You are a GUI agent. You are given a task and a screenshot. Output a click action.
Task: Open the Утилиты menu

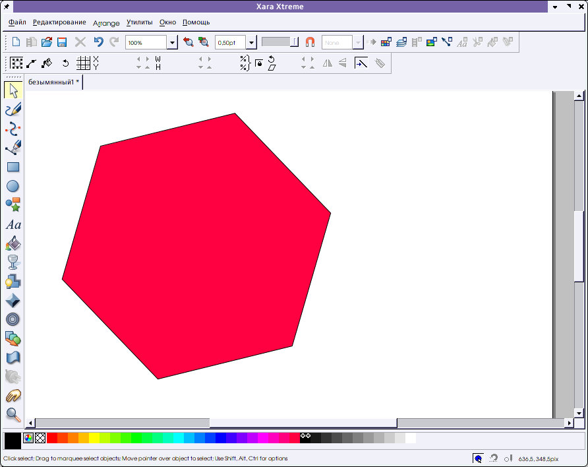click(x=139, y=22)
